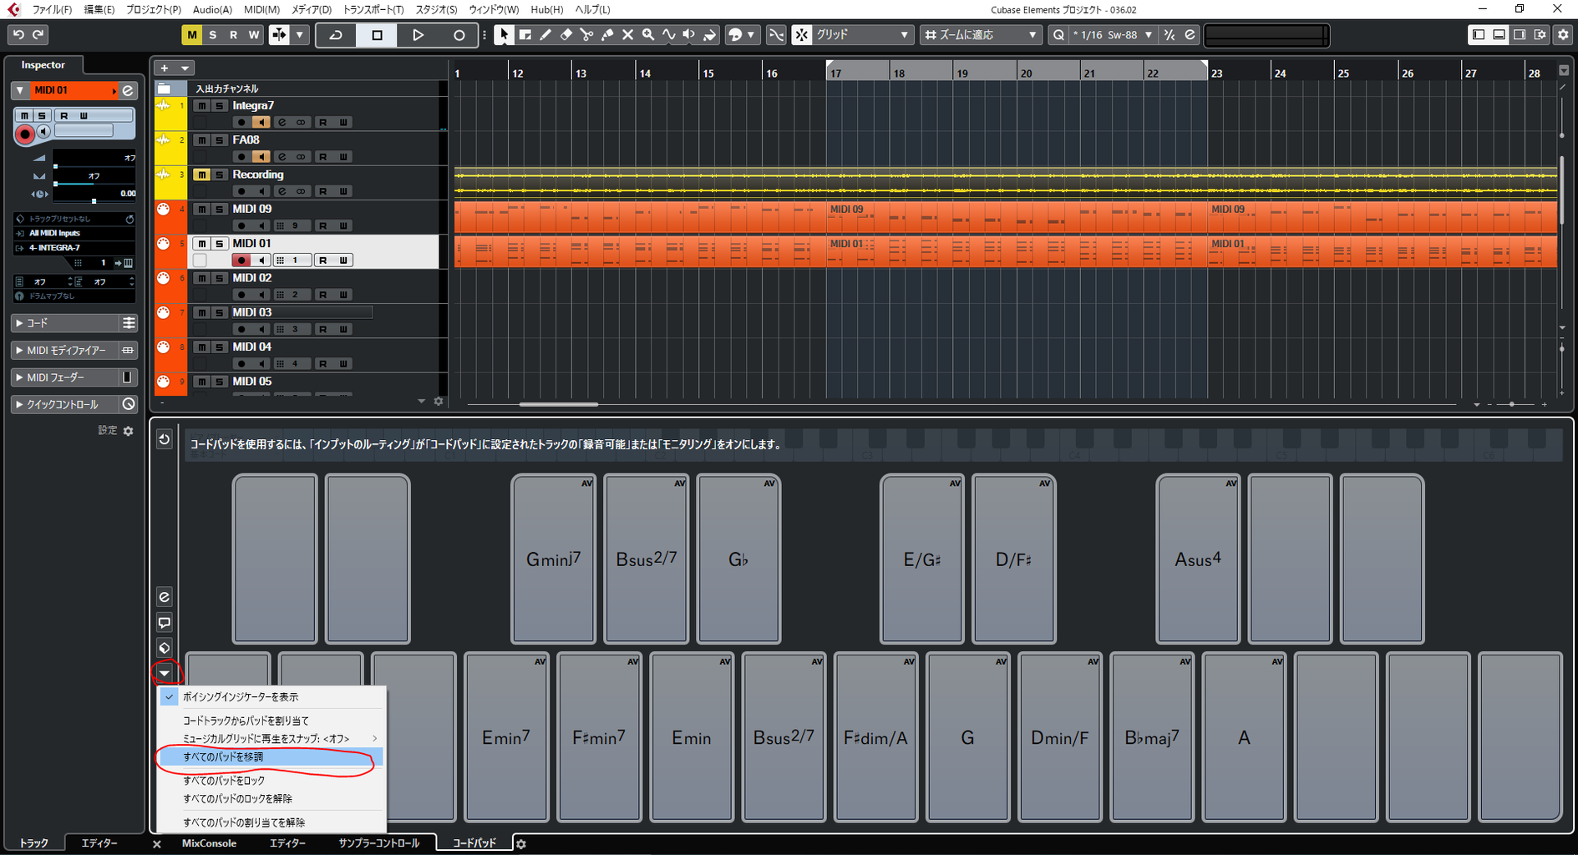Select the Zoom magnifier tool
The height and width of the screenshot is (855, 1578).
648,35
